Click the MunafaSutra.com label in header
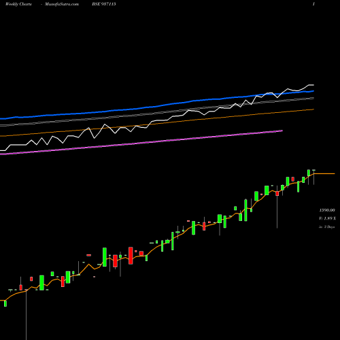 point(62,4)
